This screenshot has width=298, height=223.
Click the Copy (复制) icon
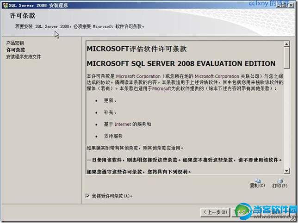pos(258,180)
